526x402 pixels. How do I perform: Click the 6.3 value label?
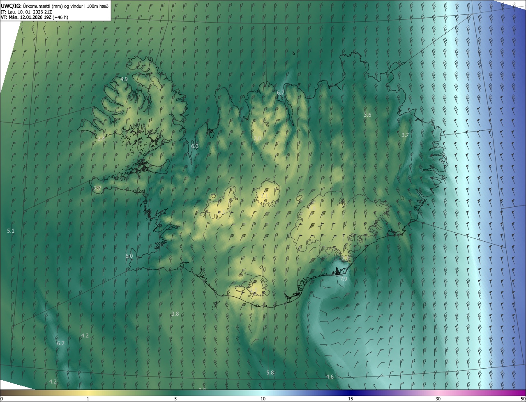click(195, 146)
